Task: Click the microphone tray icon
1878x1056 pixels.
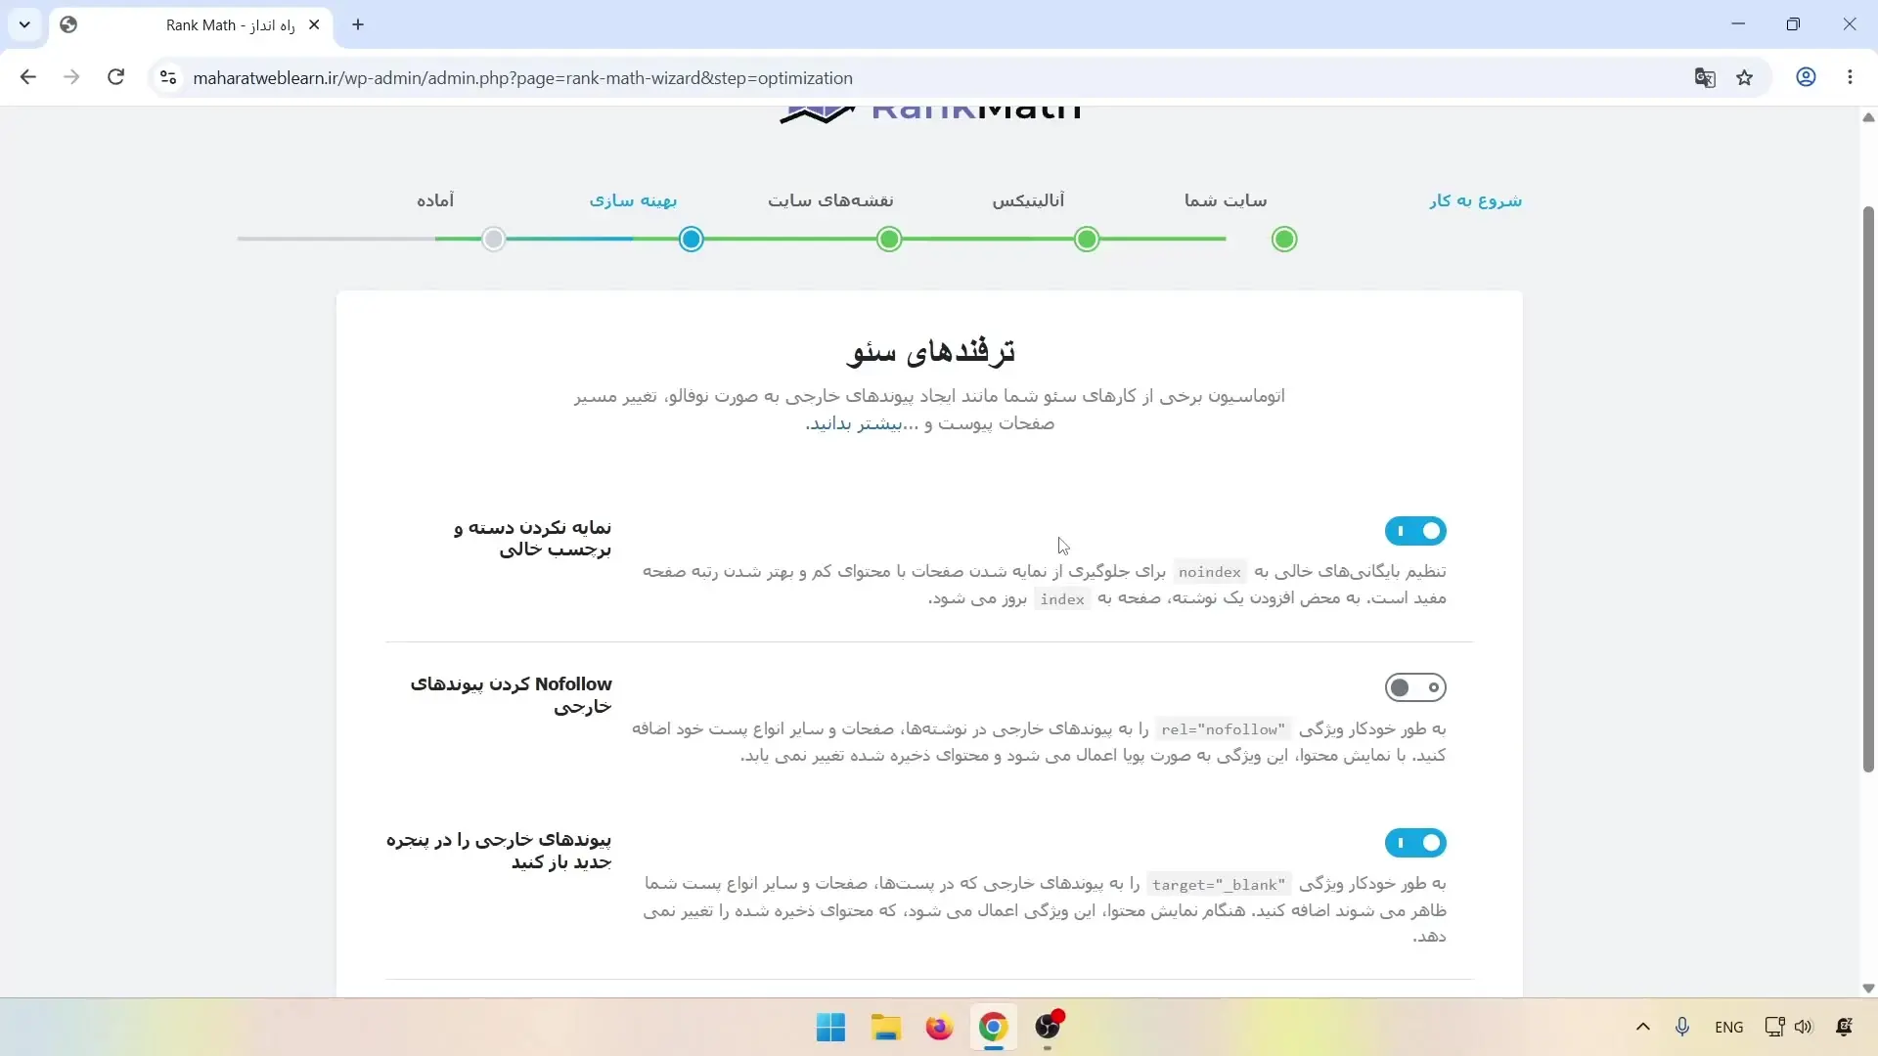Action: click(1682, 1027)
